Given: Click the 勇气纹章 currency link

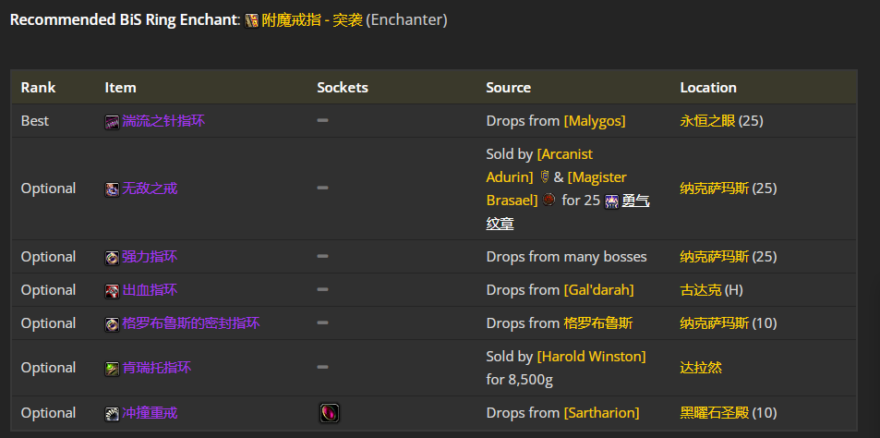Looking at the screenshot, I should point(568,212).
